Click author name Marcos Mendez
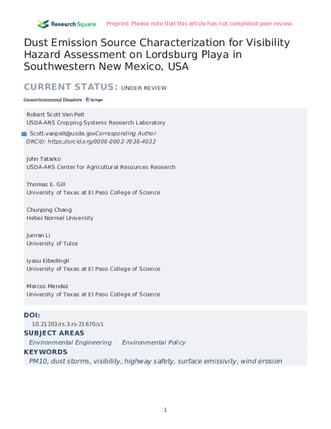The image size is (331, 429). tap(47, 286)
